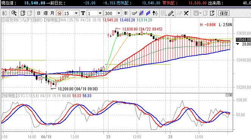Click the page icon marked with P

point(212,13)
